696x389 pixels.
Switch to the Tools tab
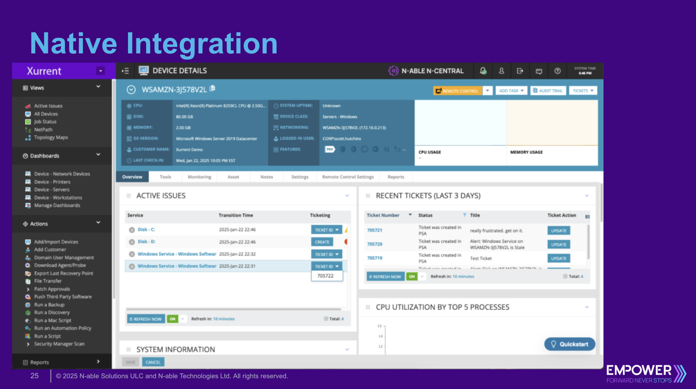click(x=165, y=177)
